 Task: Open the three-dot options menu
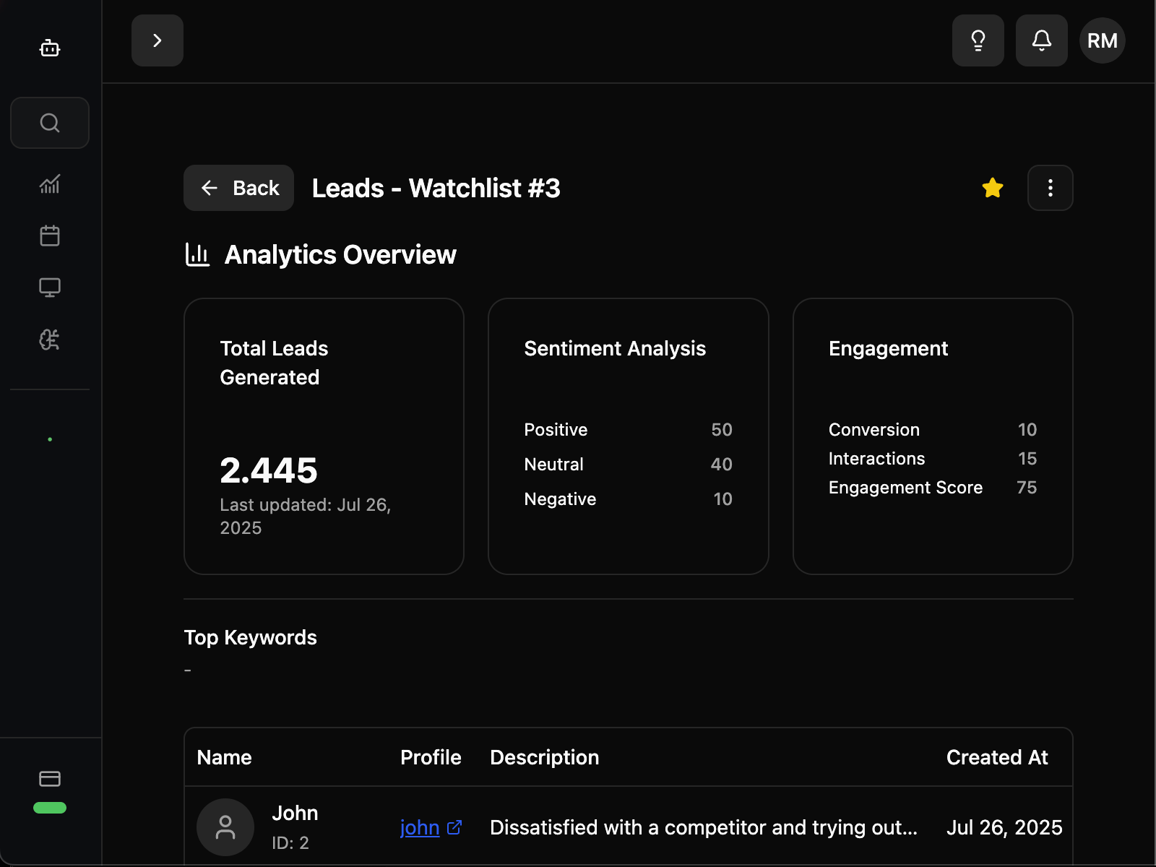pyautogui.click(x=1050, y=188)
